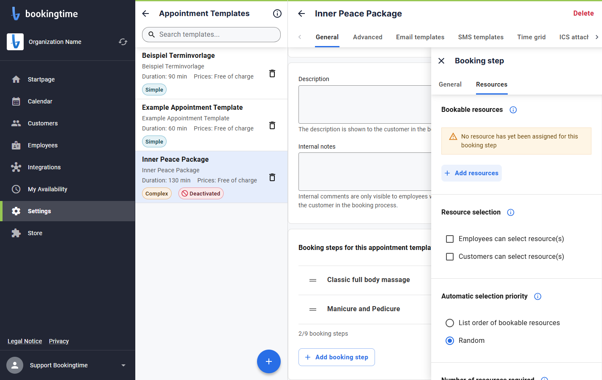Click the no resource warning icon
The image size is (602, 380).
(x=453, y=136)
